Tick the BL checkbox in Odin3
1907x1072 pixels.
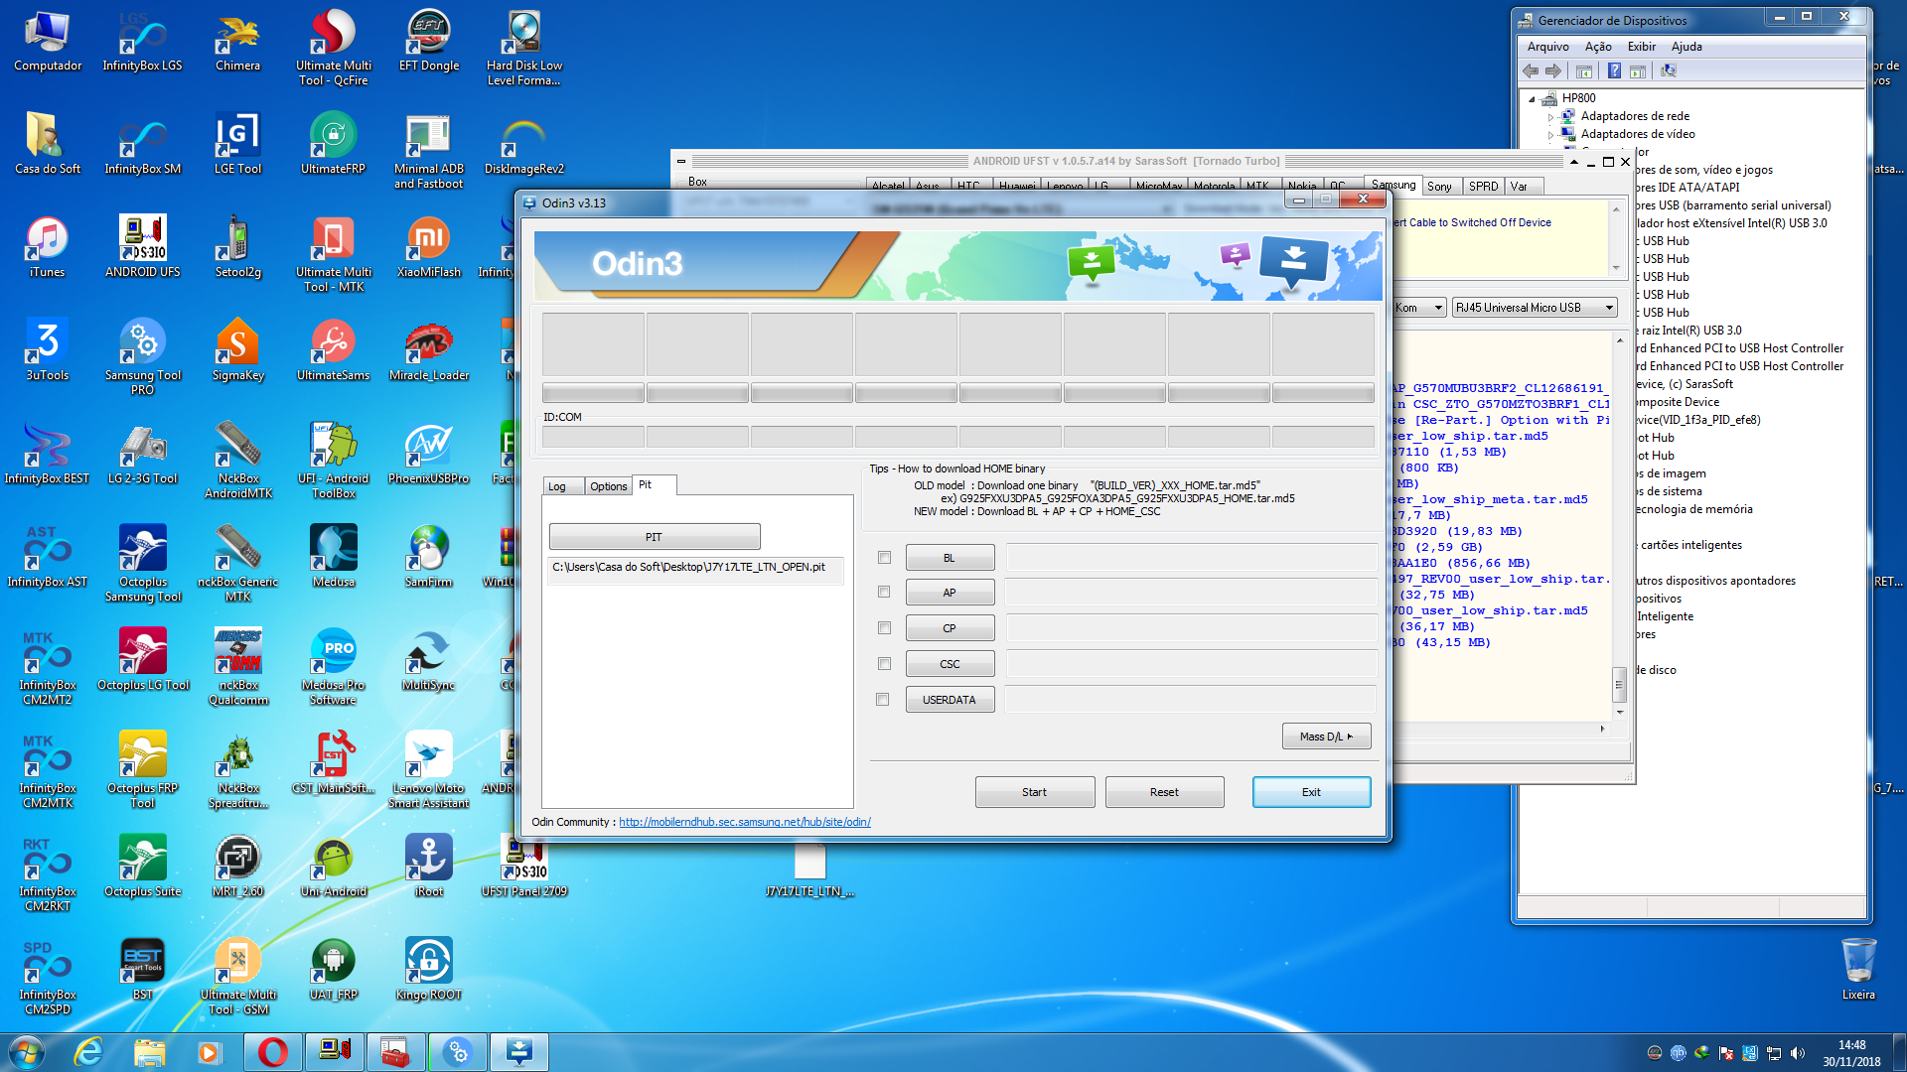[884, 558]
